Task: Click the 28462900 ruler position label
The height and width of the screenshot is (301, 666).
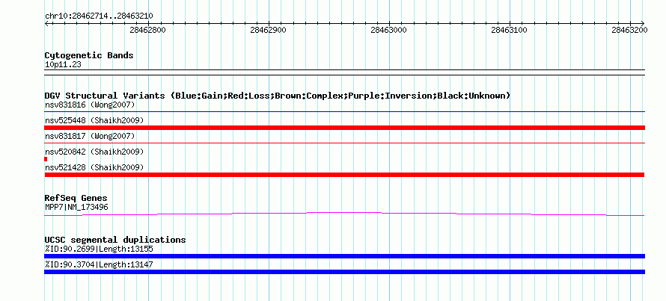Action: [x=268, y=30]
